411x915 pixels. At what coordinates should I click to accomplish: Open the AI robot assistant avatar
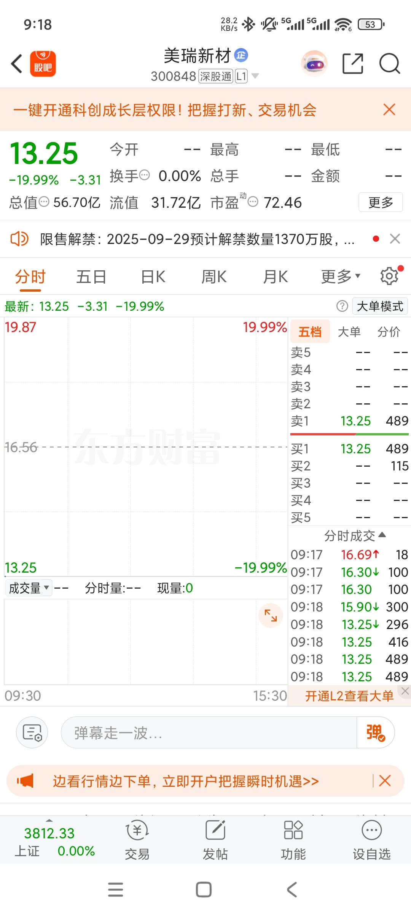[314, 64]
